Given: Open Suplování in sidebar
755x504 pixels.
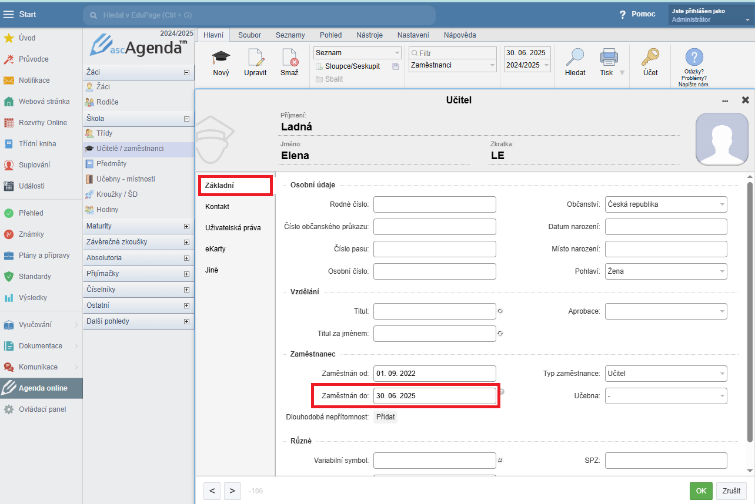Looking at the screenshot, I should (x=41, y=165).
